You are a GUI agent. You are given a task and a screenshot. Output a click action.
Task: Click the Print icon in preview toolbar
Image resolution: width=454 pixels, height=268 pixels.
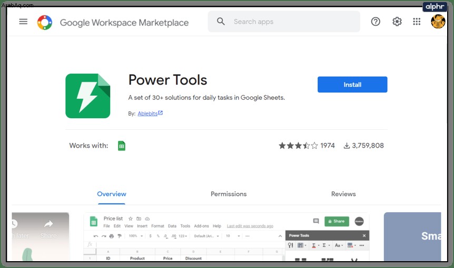coord(112,236)
